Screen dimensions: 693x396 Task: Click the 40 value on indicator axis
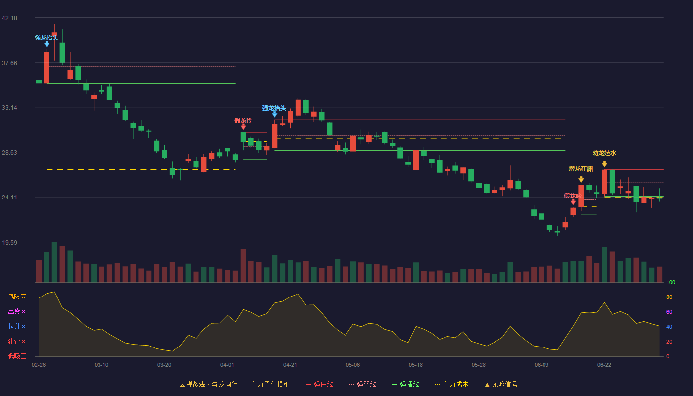(x=669, y=327)
